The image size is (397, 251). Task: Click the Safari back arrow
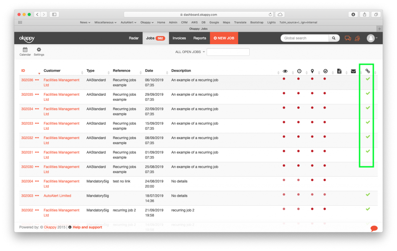37,14
